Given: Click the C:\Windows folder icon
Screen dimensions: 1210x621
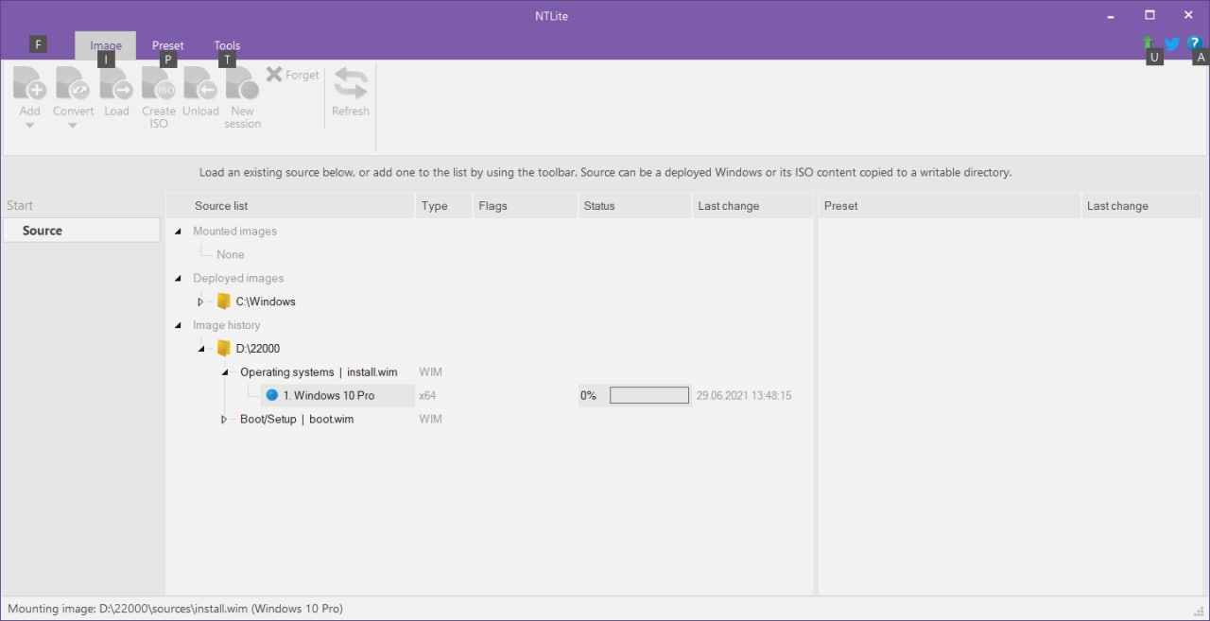Looking at the screenshot, I should coord(224,302).
